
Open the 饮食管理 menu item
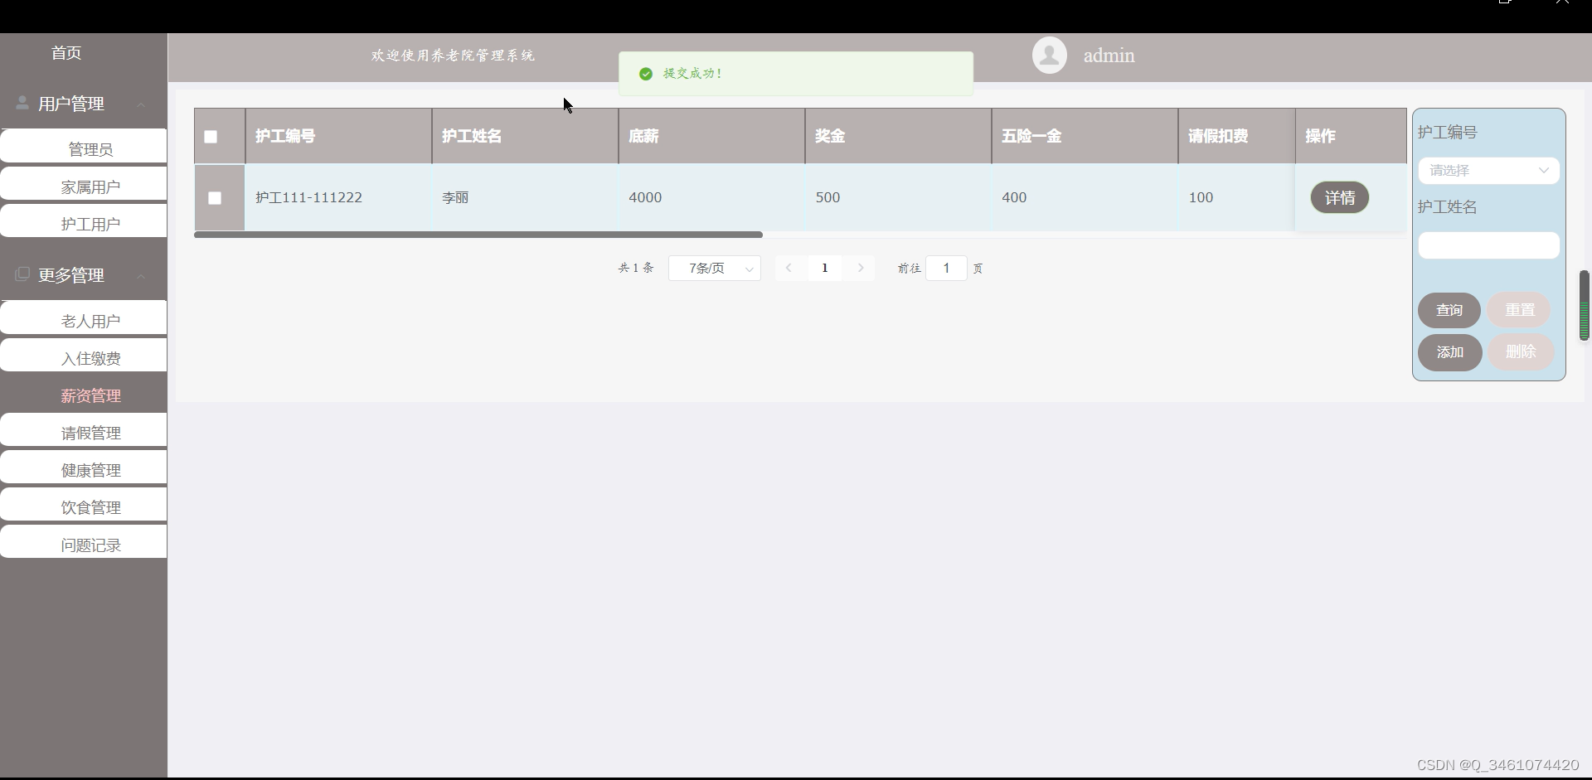[x=84, y=505]
